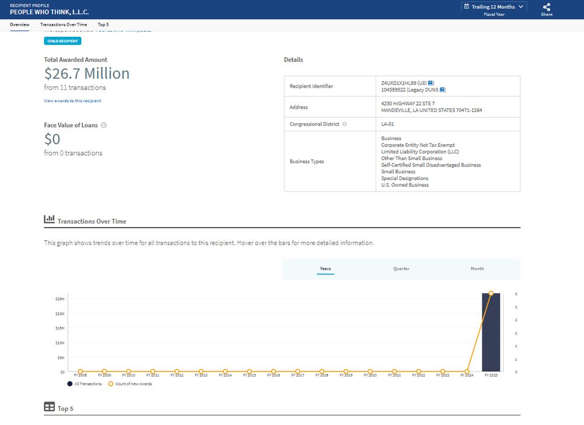Click the Share icon in the header
Viewport: 584px width, 425px height.
(x=547, y=7)
